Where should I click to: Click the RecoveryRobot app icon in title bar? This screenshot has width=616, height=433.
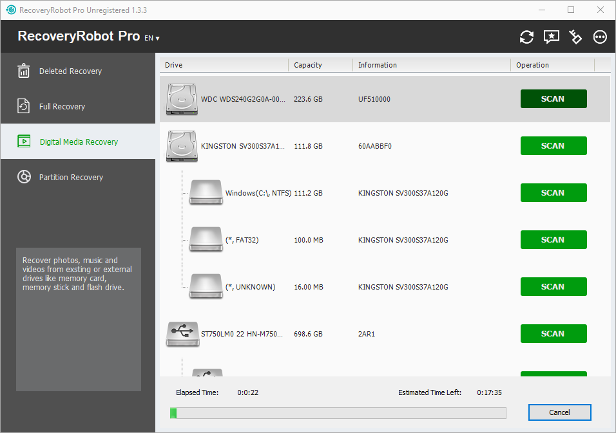coord(11,10)
